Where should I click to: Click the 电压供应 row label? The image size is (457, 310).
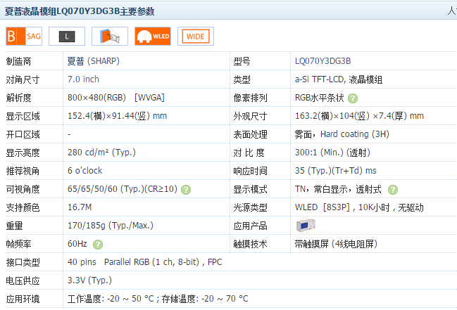[23, 280]
